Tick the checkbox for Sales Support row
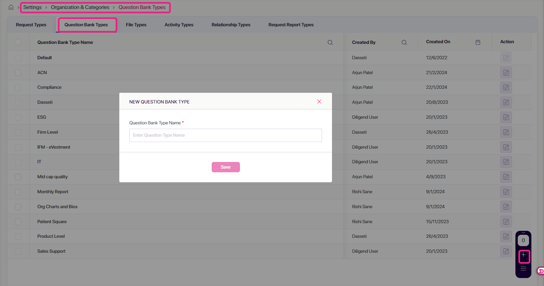 pyautogui.click(x=18, y=251)
